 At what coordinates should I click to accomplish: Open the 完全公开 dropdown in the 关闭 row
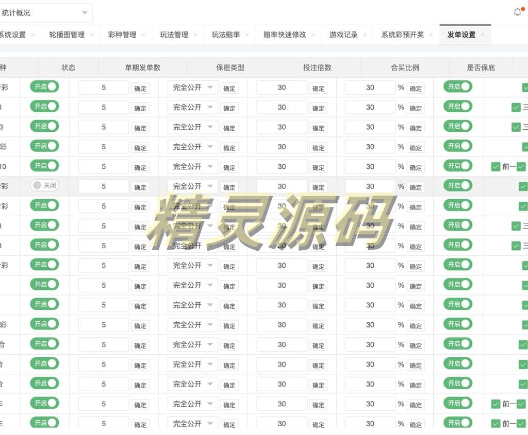click(193, 186)
